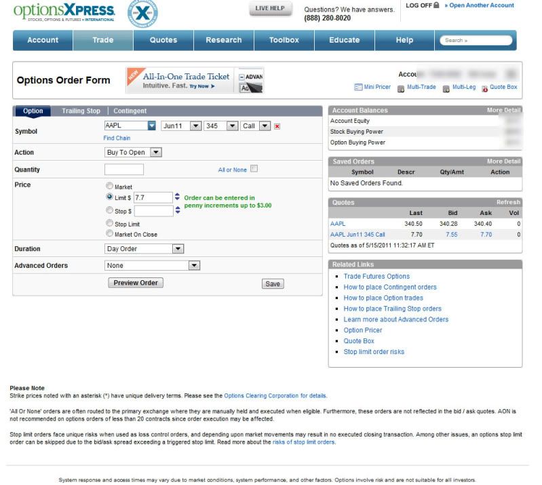Open the Educate menu
The height and width of the screenshot is (485, 542).
pyautogui.click(x=345, y=40)
